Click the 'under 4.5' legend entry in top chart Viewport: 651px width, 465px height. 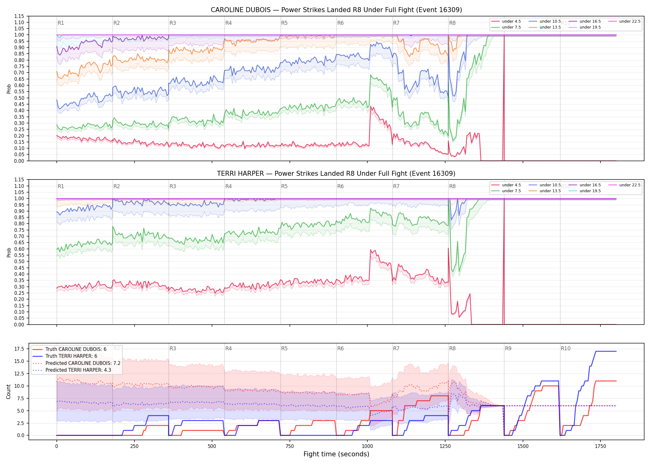pos(506,21)
